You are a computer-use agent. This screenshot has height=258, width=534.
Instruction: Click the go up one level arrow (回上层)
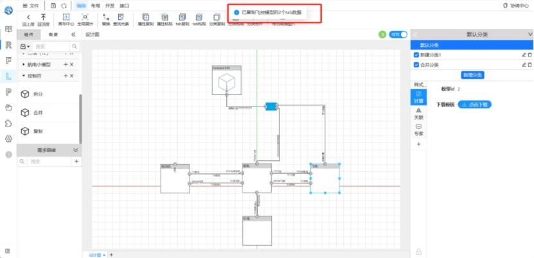point(28,17)
